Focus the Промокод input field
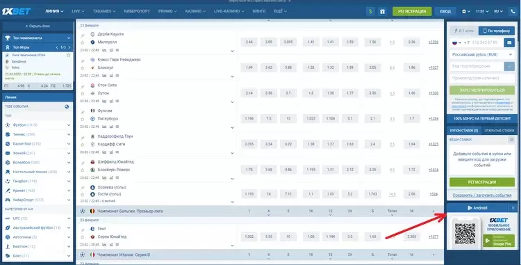Viewport: 521px width, 265px height. tap(482, 78)
